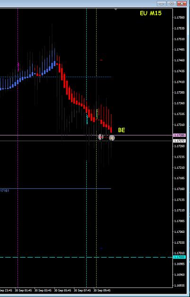This screenshot has width=190, height=297.
Task: Click the 30 Sep 09:45 time label
Action: (x=102, y=290)
